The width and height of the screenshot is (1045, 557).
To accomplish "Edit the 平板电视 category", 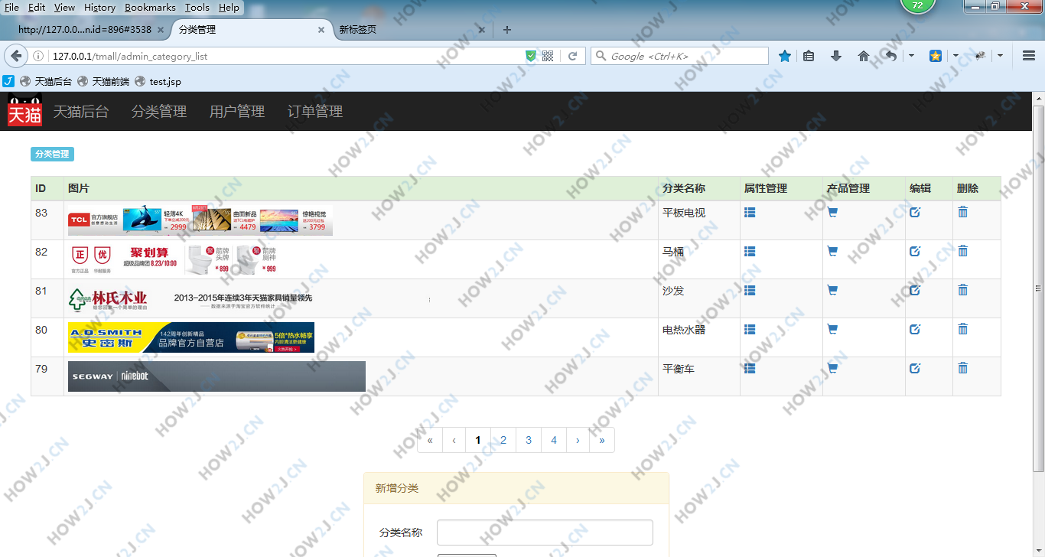I will 915,212.
